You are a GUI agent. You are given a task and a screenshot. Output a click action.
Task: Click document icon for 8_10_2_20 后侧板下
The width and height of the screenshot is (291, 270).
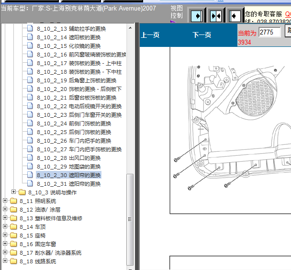point(30,89)
